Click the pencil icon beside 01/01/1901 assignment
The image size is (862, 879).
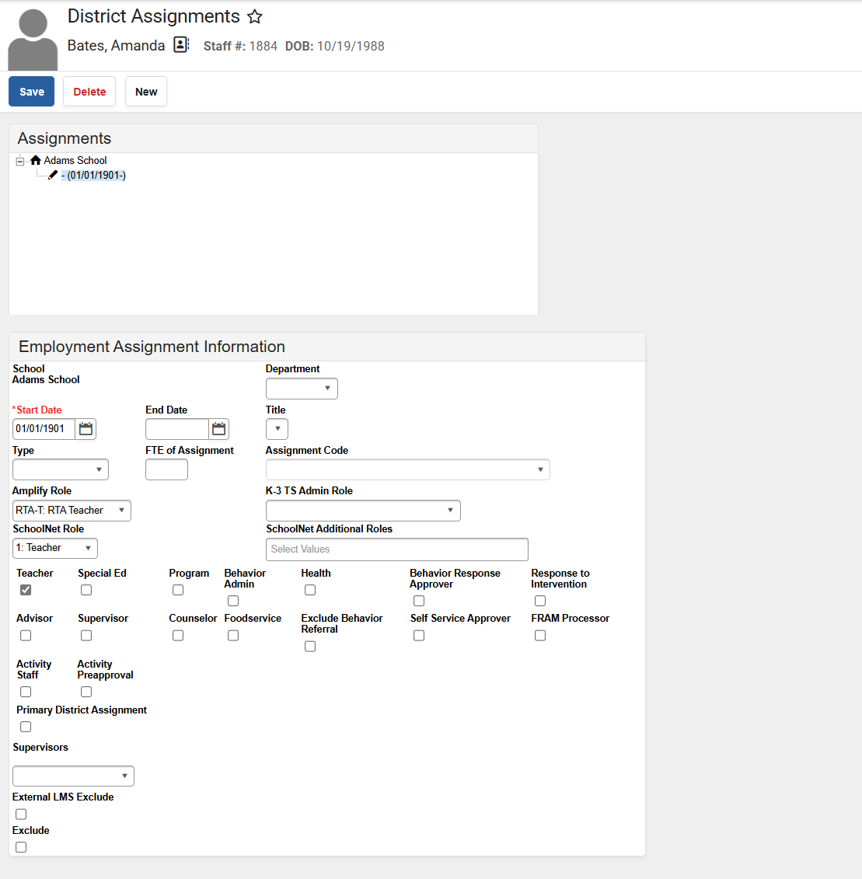pyautogui.click(x=53, y=175)
